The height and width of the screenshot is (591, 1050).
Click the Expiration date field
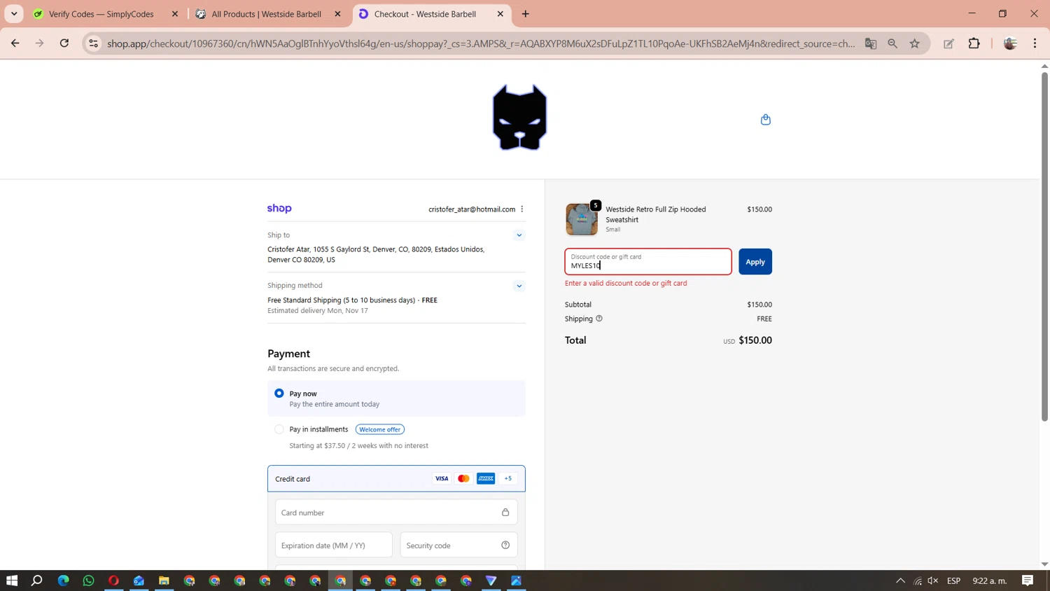pyautogui.click(x=334, y=545)
